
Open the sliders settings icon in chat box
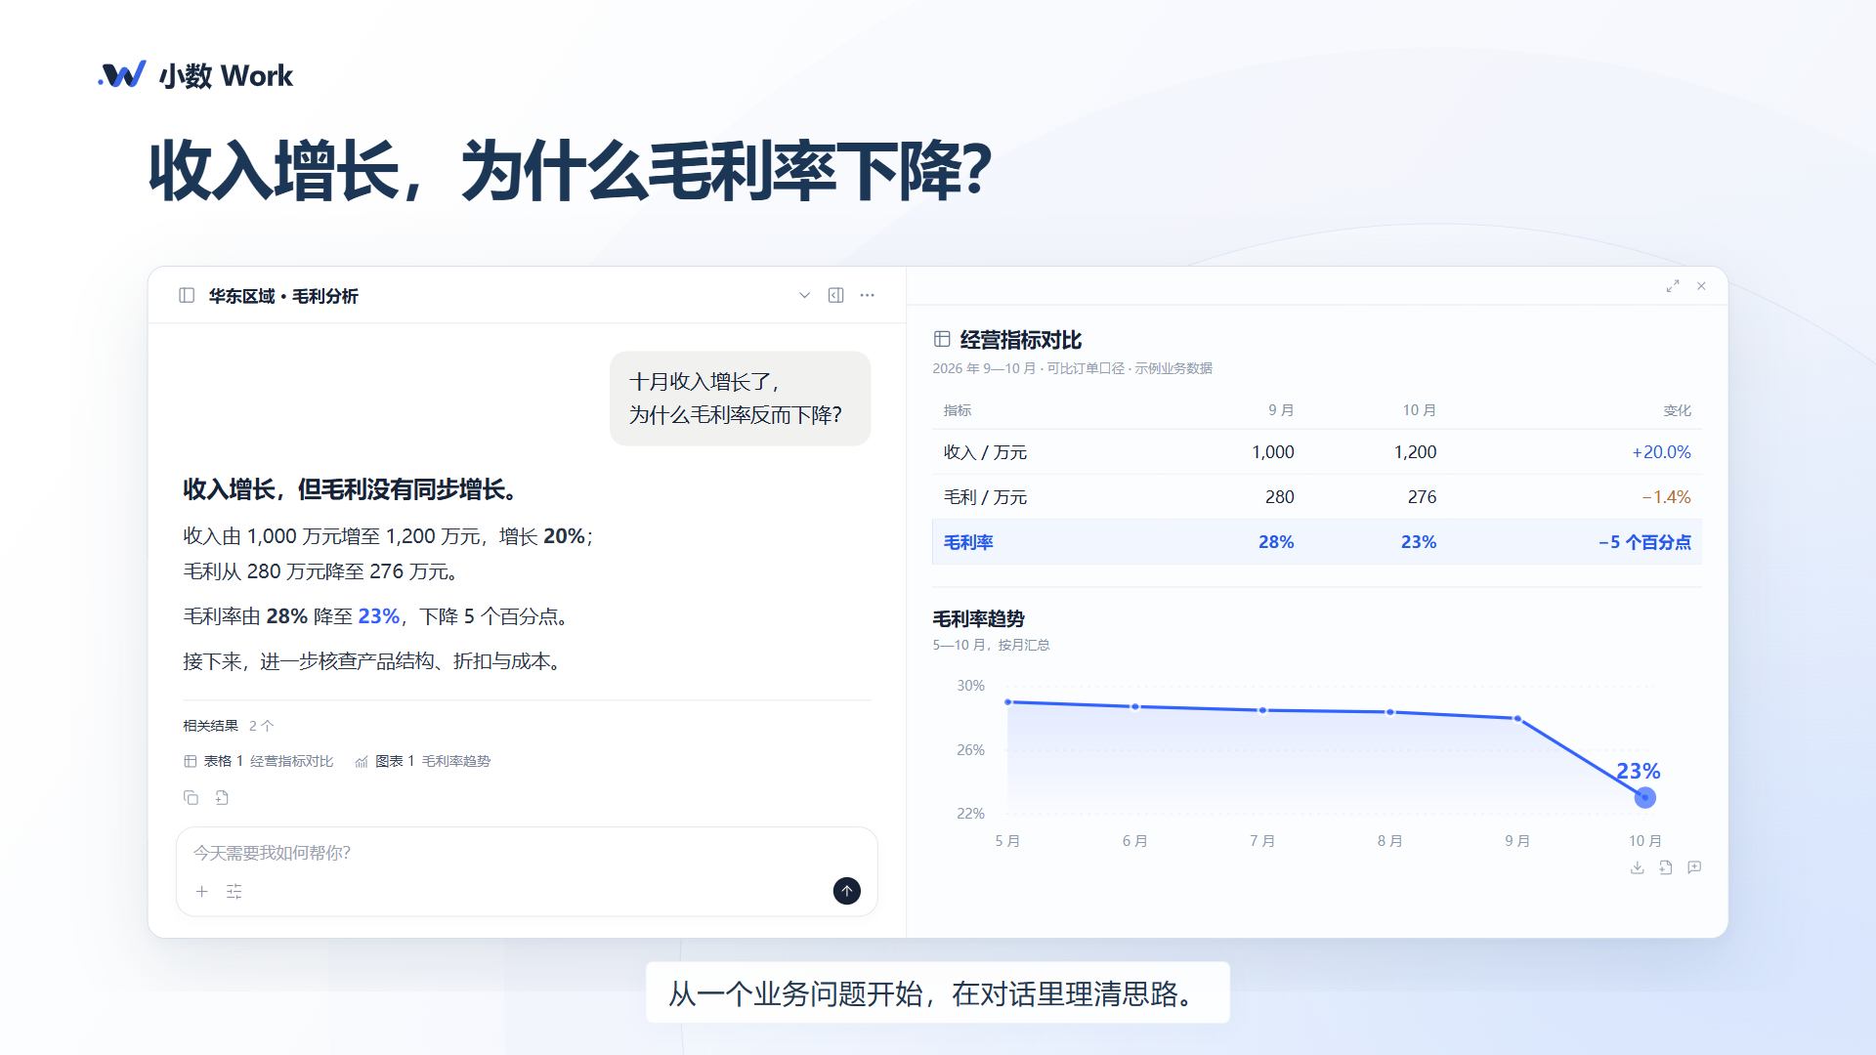[x=234, y=891]
